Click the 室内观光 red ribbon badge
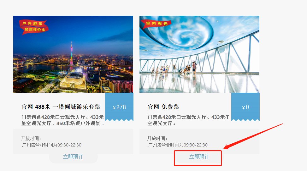 (156, 24)
